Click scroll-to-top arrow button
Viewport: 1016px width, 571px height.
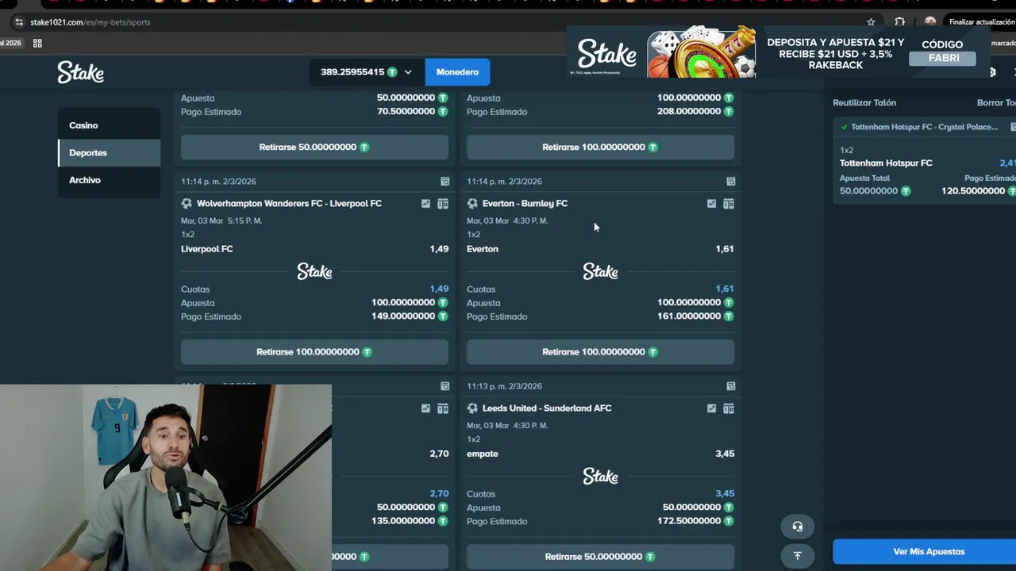(798, 555)
